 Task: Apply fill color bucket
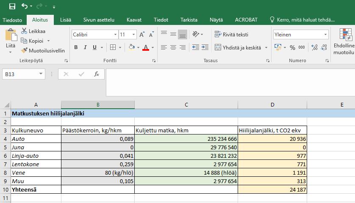click(132, 47)
